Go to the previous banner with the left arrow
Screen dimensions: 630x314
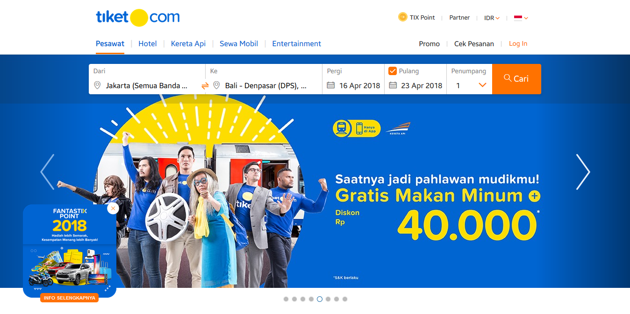click(47, 172)
